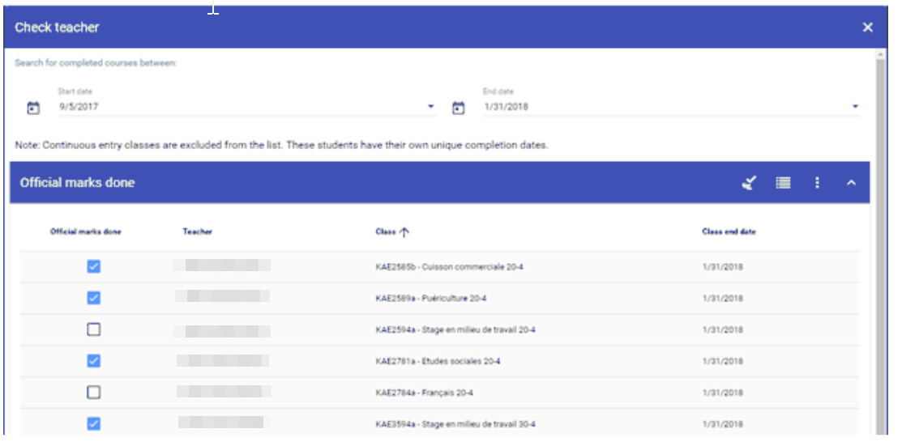902x446 pixels.
Task: Check marks done for Stage en milieu 20-4
Action: [x=93, y=329]
